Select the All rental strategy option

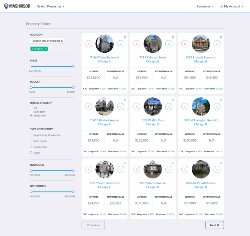31,108
